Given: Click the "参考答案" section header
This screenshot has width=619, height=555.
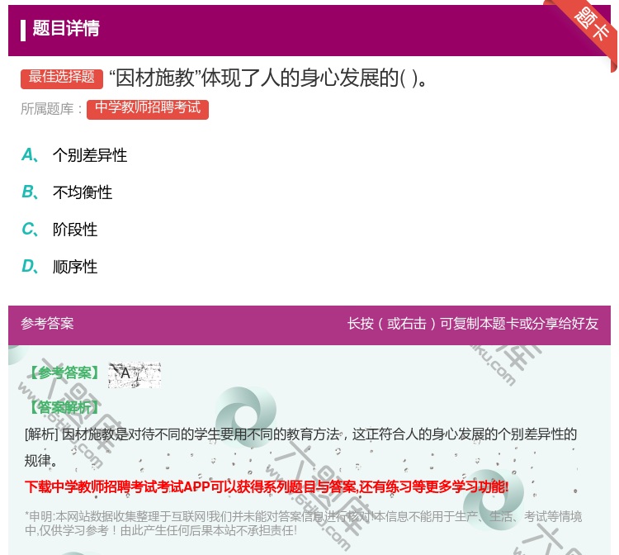Looking at the screenshot, I should pyautogui.click(x=47, y=324).
